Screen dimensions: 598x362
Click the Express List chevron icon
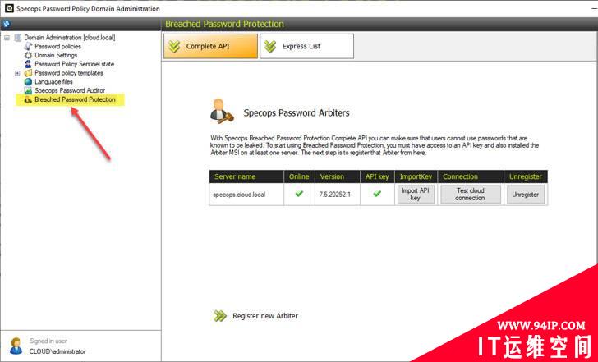coord(270,47)
